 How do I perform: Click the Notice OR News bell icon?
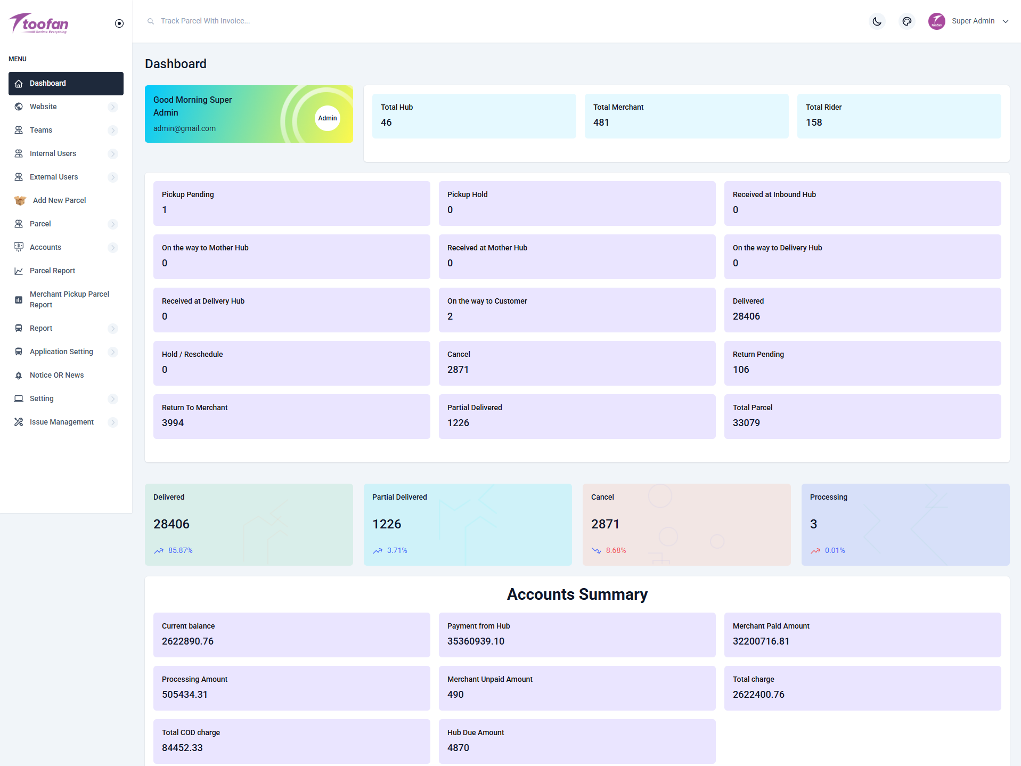point(19,375)
